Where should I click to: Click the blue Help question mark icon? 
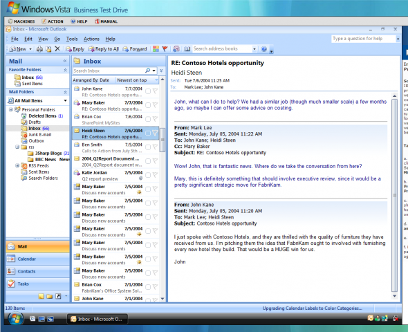tap(264, 49)
